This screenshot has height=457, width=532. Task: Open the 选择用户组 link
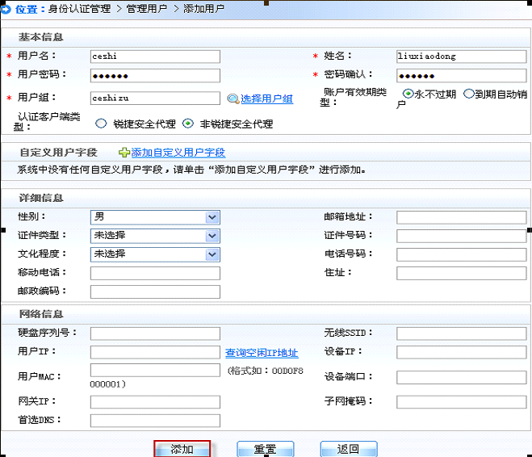266,99
